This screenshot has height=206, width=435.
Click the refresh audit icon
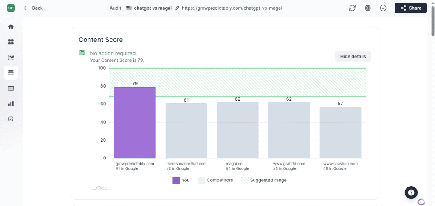click(352, 8)
